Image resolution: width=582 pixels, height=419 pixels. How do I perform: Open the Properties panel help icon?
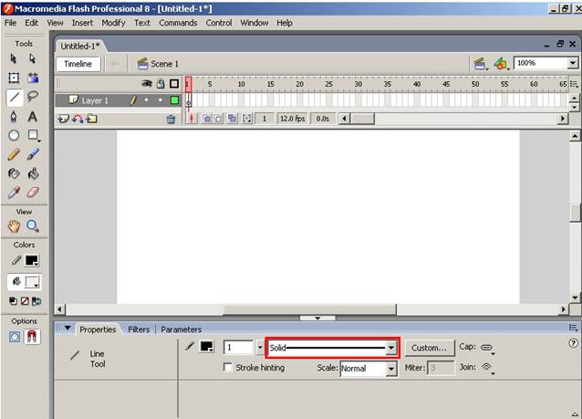573,343
